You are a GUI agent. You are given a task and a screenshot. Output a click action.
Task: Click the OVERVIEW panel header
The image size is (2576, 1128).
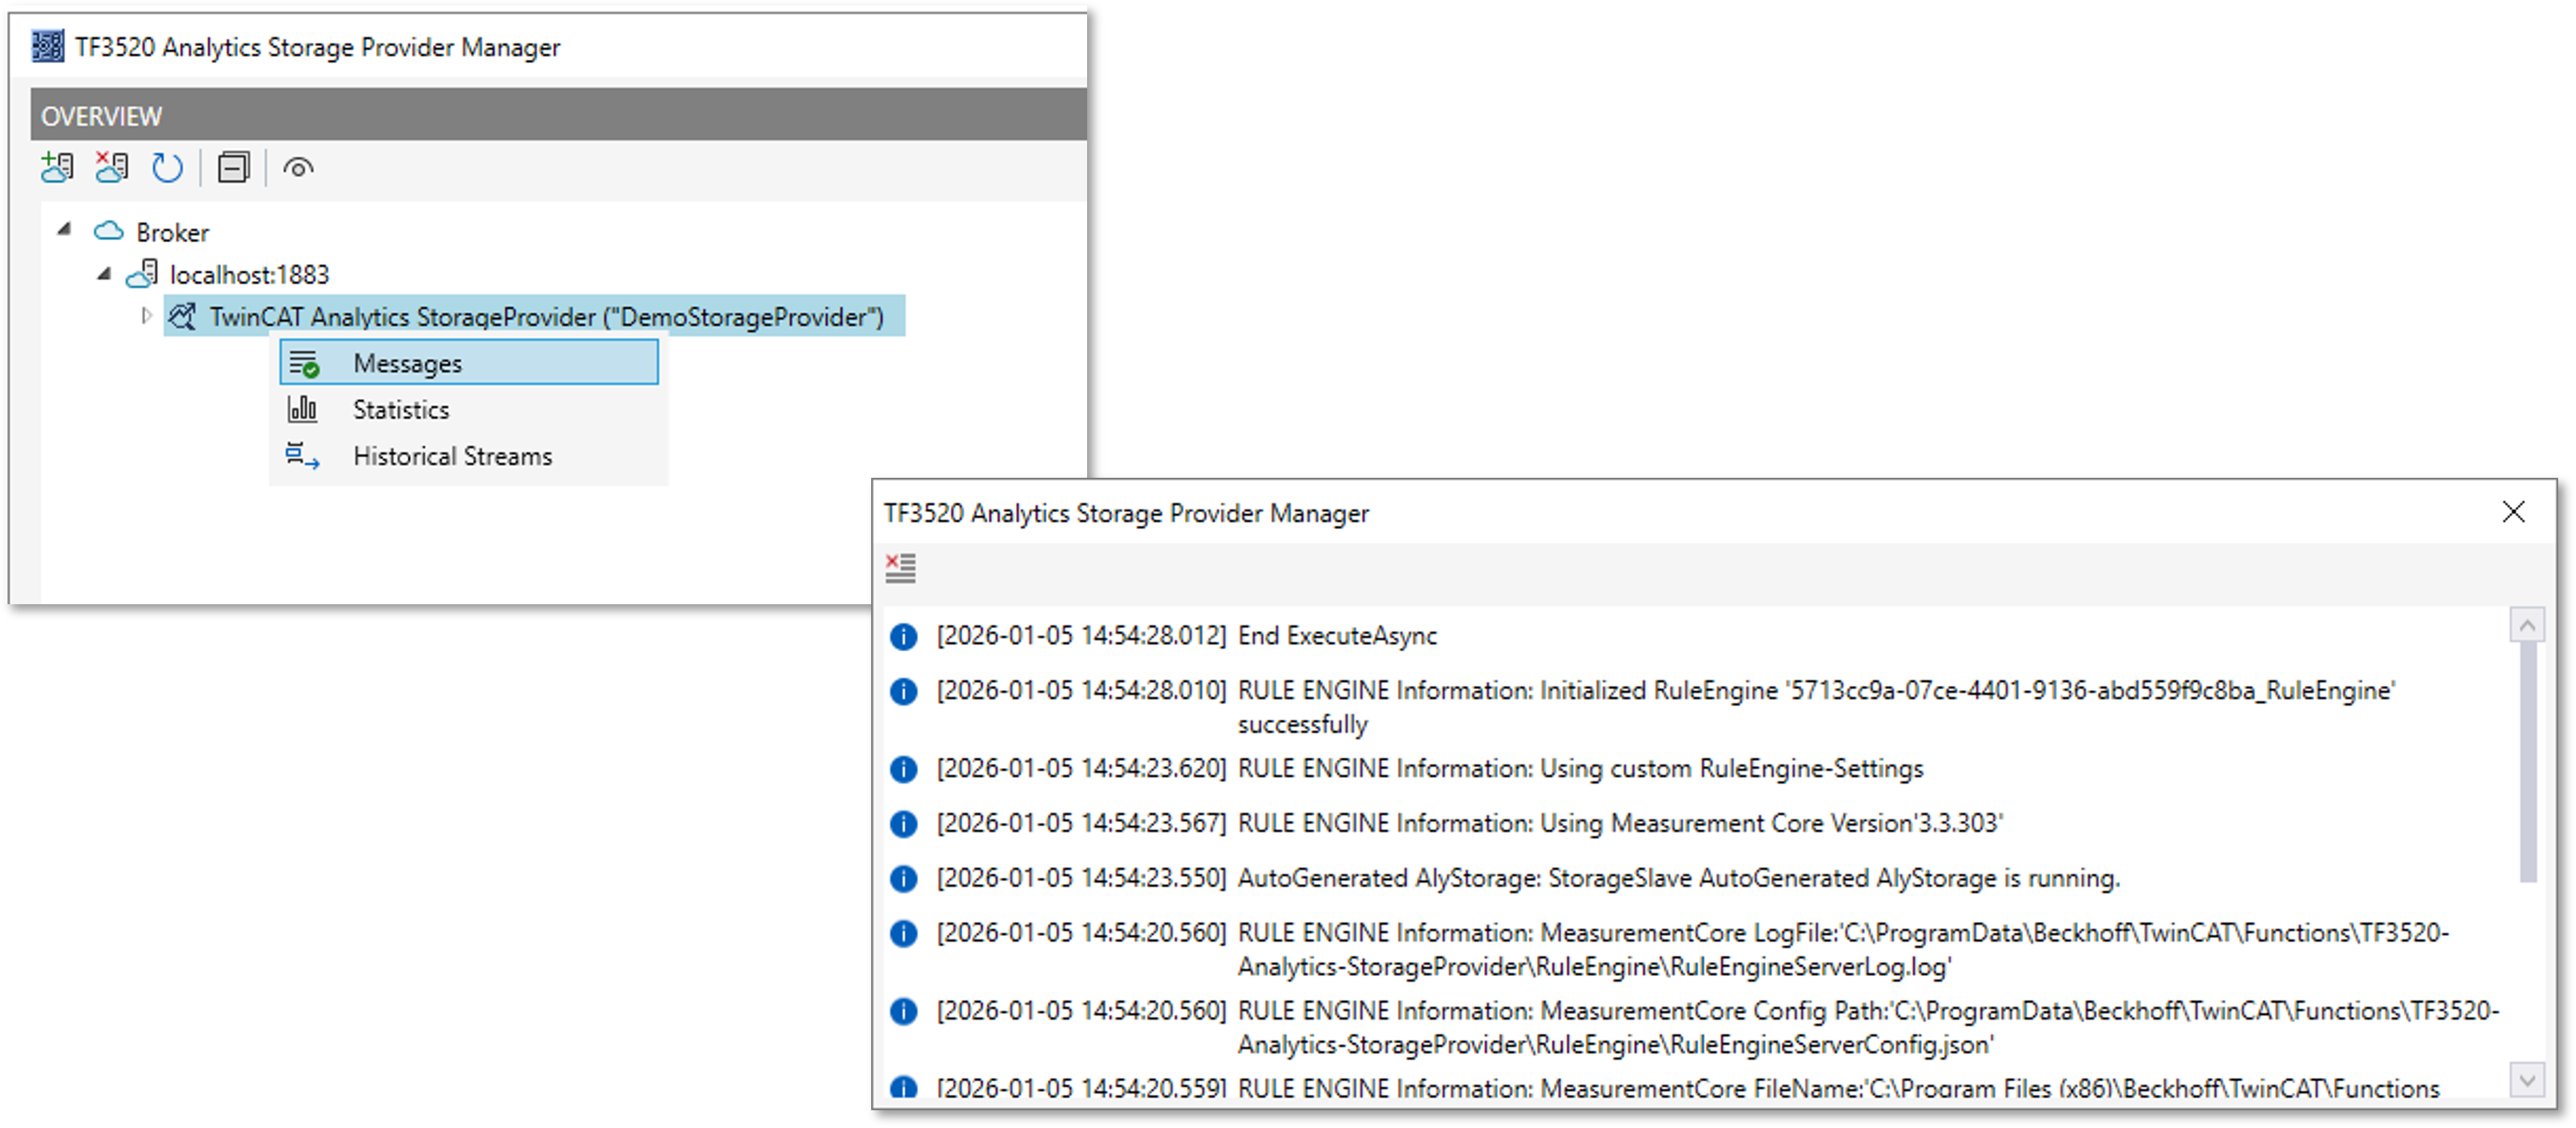tap(558, 115)
